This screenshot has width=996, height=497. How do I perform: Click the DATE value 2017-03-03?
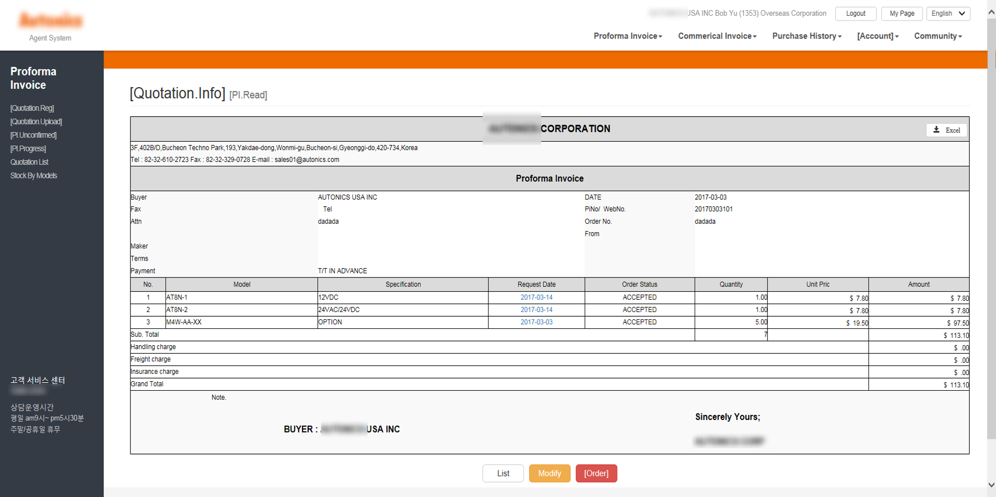pos(711,197)
